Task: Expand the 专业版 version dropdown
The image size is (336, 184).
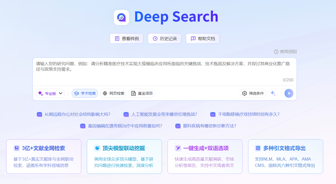Action: point(50,93)
